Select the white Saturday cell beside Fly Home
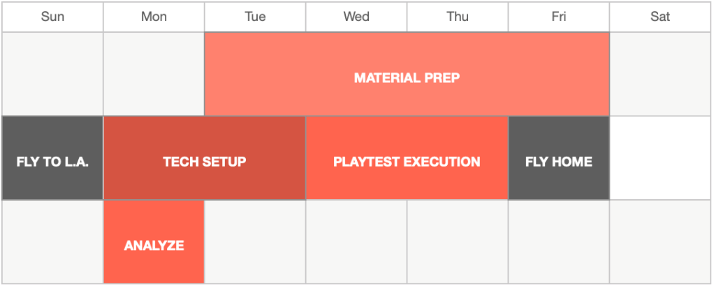This screenshot has width=714, height=287. click(660, 158)
